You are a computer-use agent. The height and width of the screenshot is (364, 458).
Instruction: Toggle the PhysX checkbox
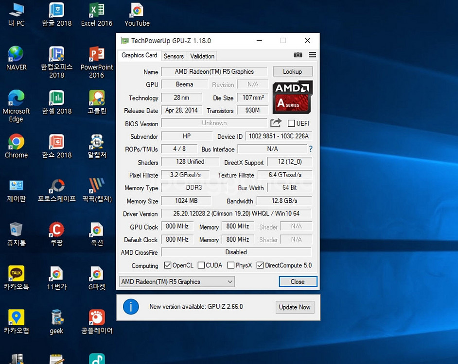[x=231, y=265]
